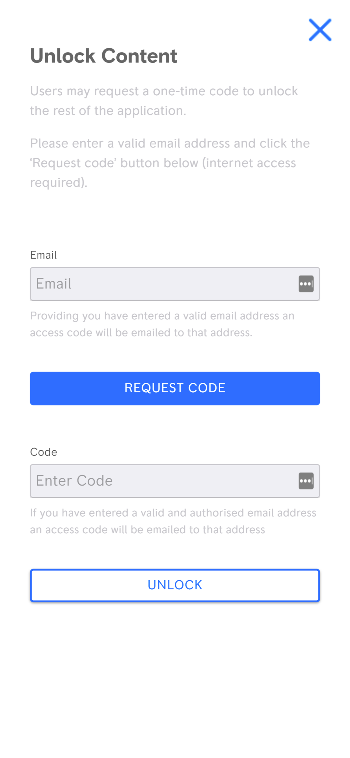Focus the Email input field

click(175, 284)
